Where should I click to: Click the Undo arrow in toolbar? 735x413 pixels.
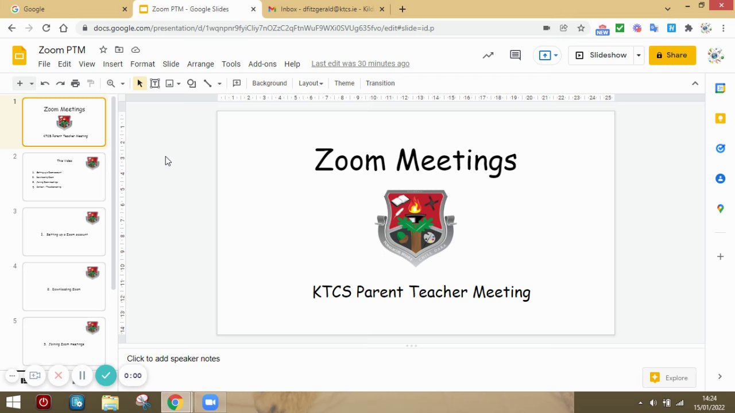(x=45, y=83)
